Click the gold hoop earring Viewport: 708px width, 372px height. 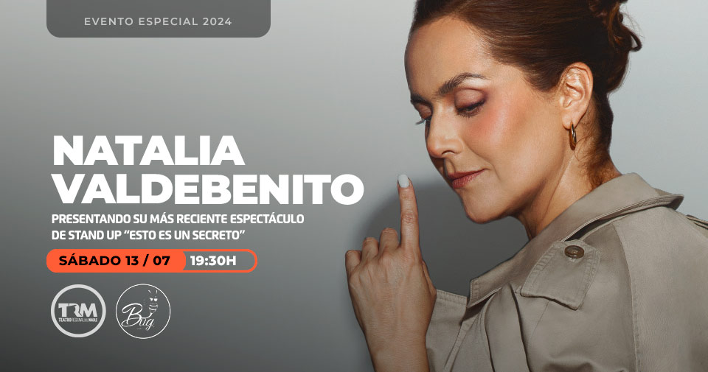point(572,135)
